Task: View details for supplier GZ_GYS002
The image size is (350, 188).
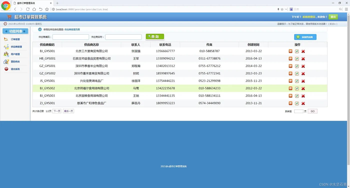Action: point(290,73)
